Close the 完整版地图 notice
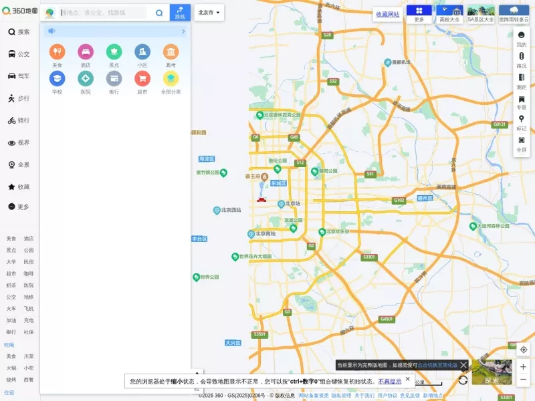 [x=463, y=365]
